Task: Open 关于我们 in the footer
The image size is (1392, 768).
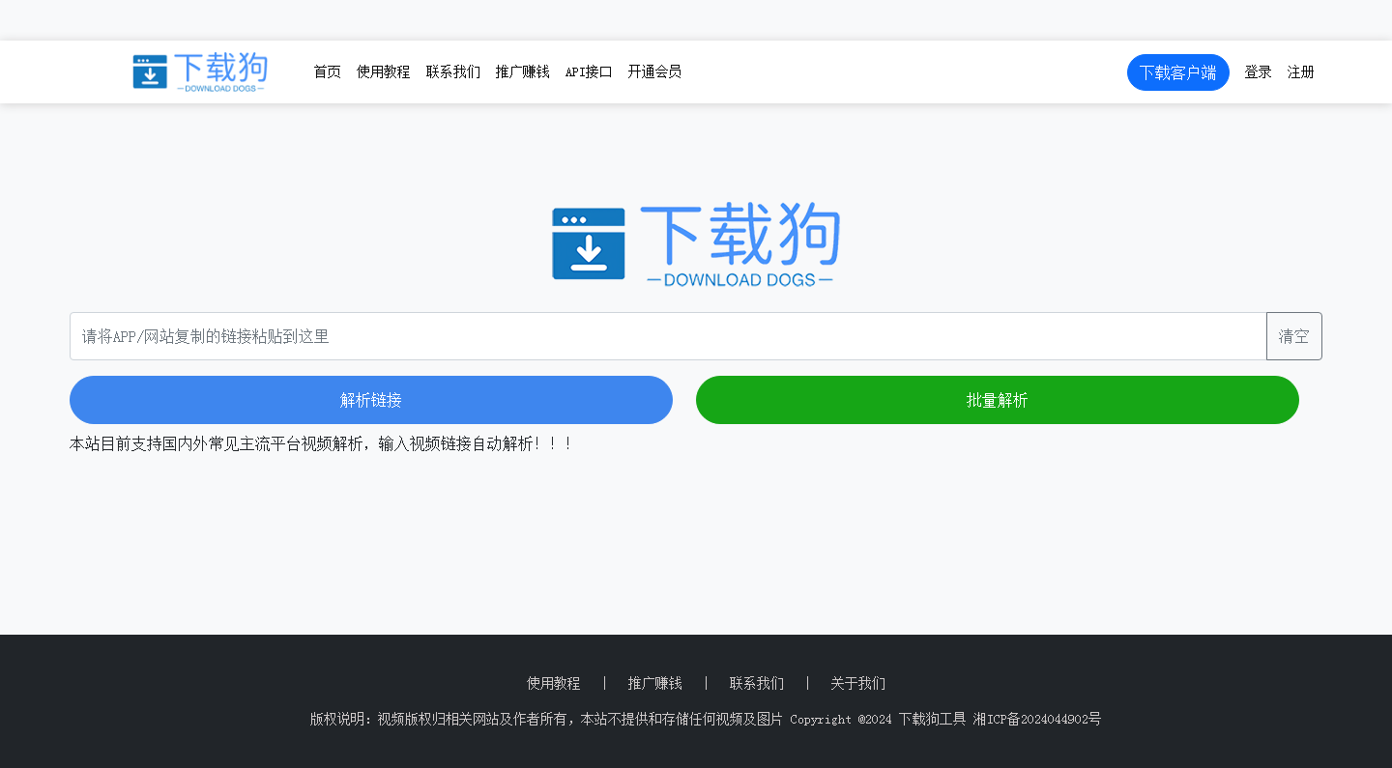Action: [856, 683]
